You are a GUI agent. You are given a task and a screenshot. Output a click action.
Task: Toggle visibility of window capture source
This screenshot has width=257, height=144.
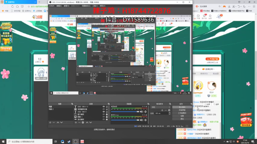coord(104,114)
